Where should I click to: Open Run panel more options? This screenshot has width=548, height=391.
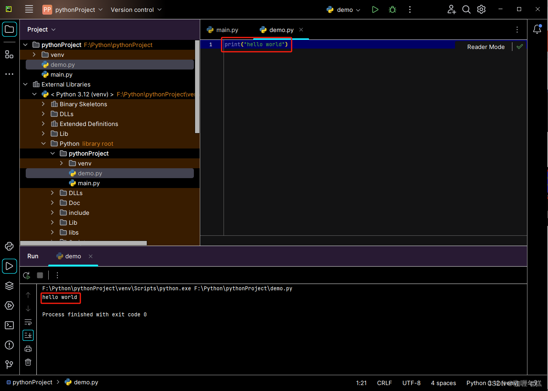(x=57, y=275)
